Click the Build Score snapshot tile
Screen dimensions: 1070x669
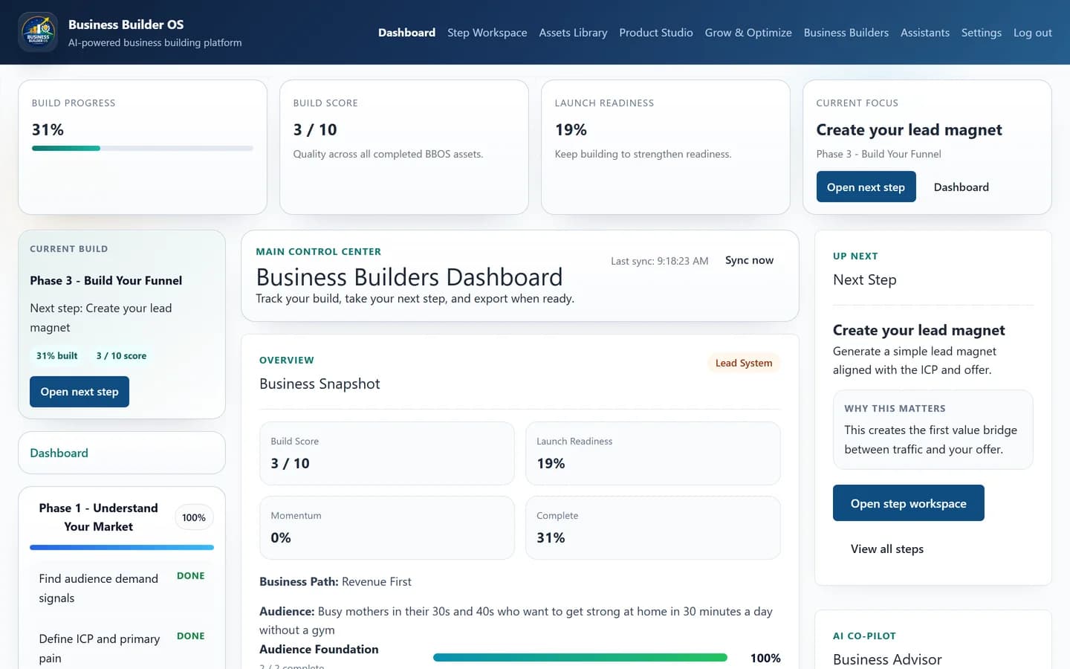(386, 453)
